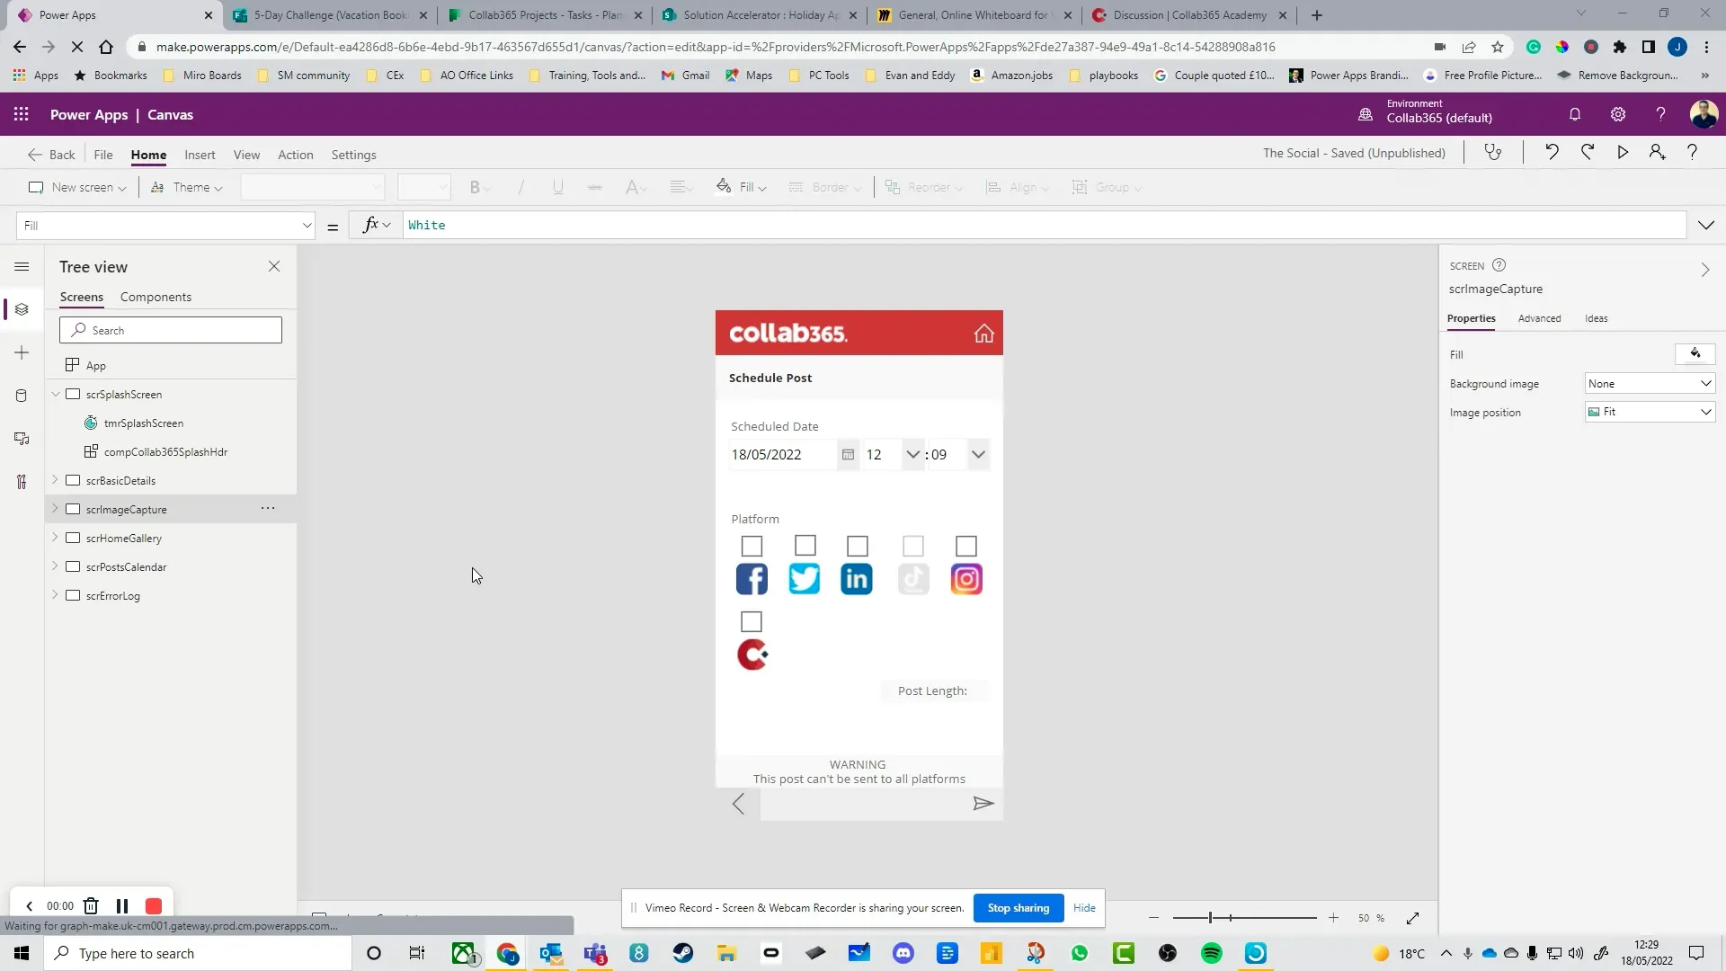This screenshot has height=971, width=1726.
Task: Click the Undo arrow icon
Action: [1552, 153]
